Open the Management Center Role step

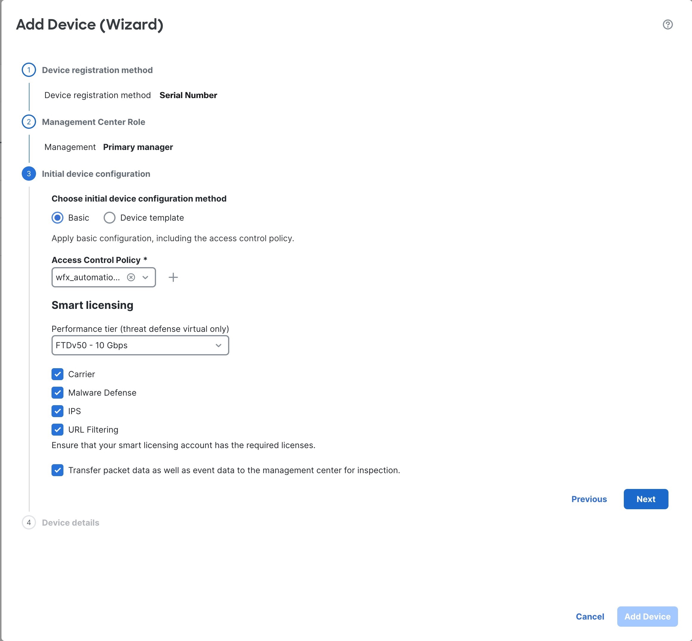(x=93, y=122)
